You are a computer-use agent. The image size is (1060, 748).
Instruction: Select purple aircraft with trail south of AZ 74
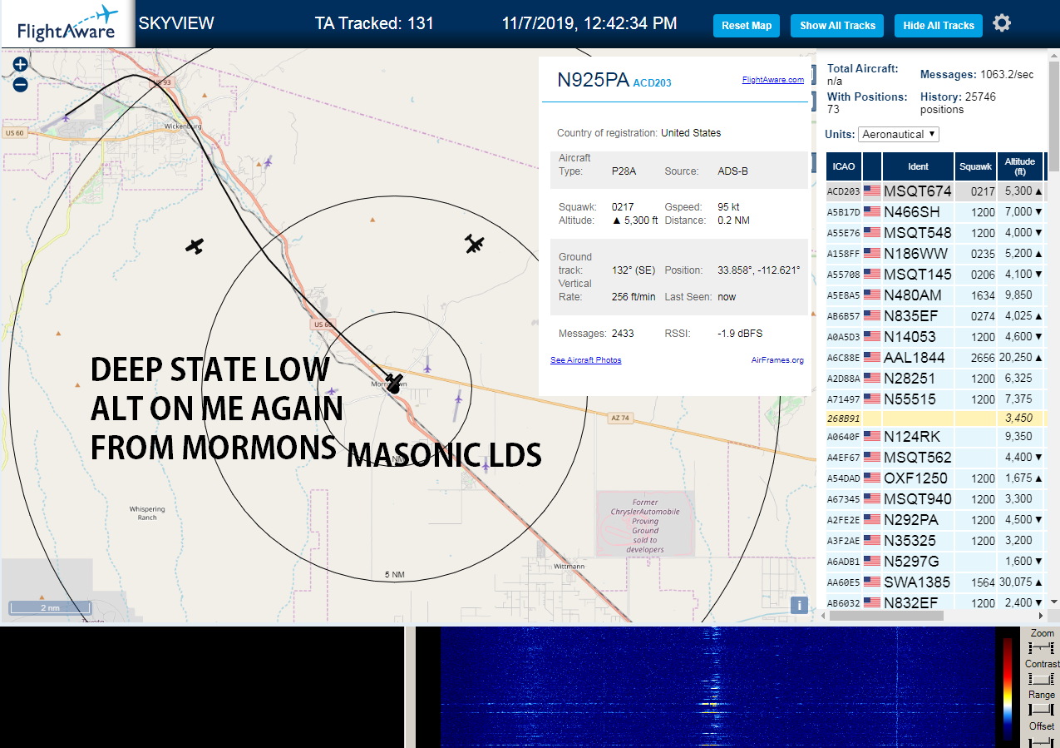(458, 399)
